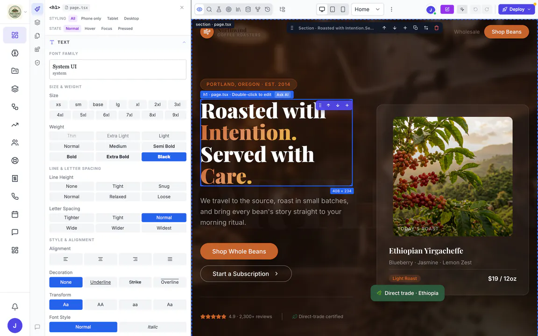
Task: Open the Home page dropdown
Action: point(368,9)
